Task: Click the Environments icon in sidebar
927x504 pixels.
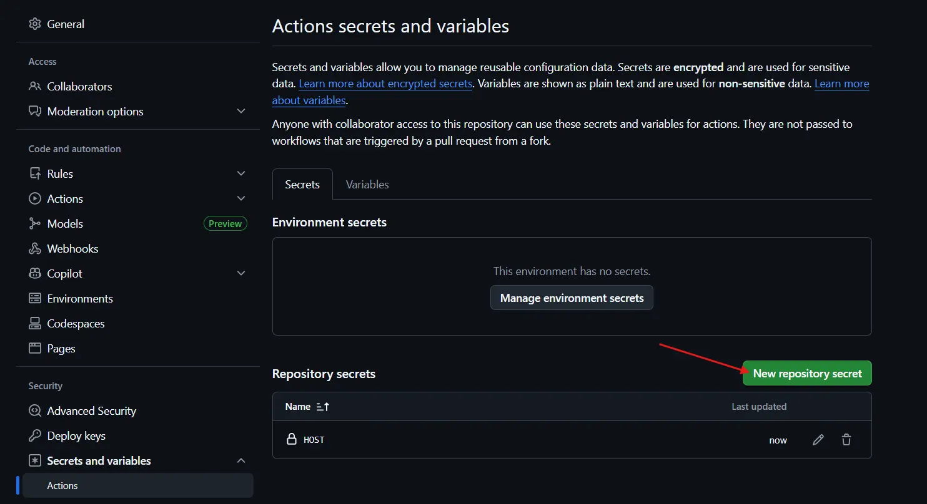Action: (35, 299)
